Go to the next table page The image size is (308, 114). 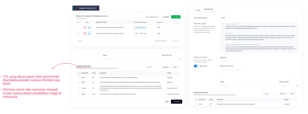[x=178, y=41]
